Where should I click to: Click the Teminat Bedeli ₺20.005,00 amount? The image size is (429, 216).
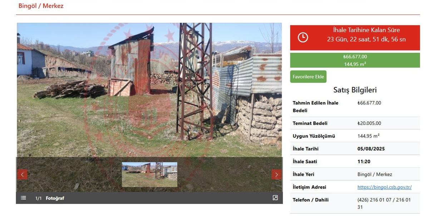pos(369,123)
